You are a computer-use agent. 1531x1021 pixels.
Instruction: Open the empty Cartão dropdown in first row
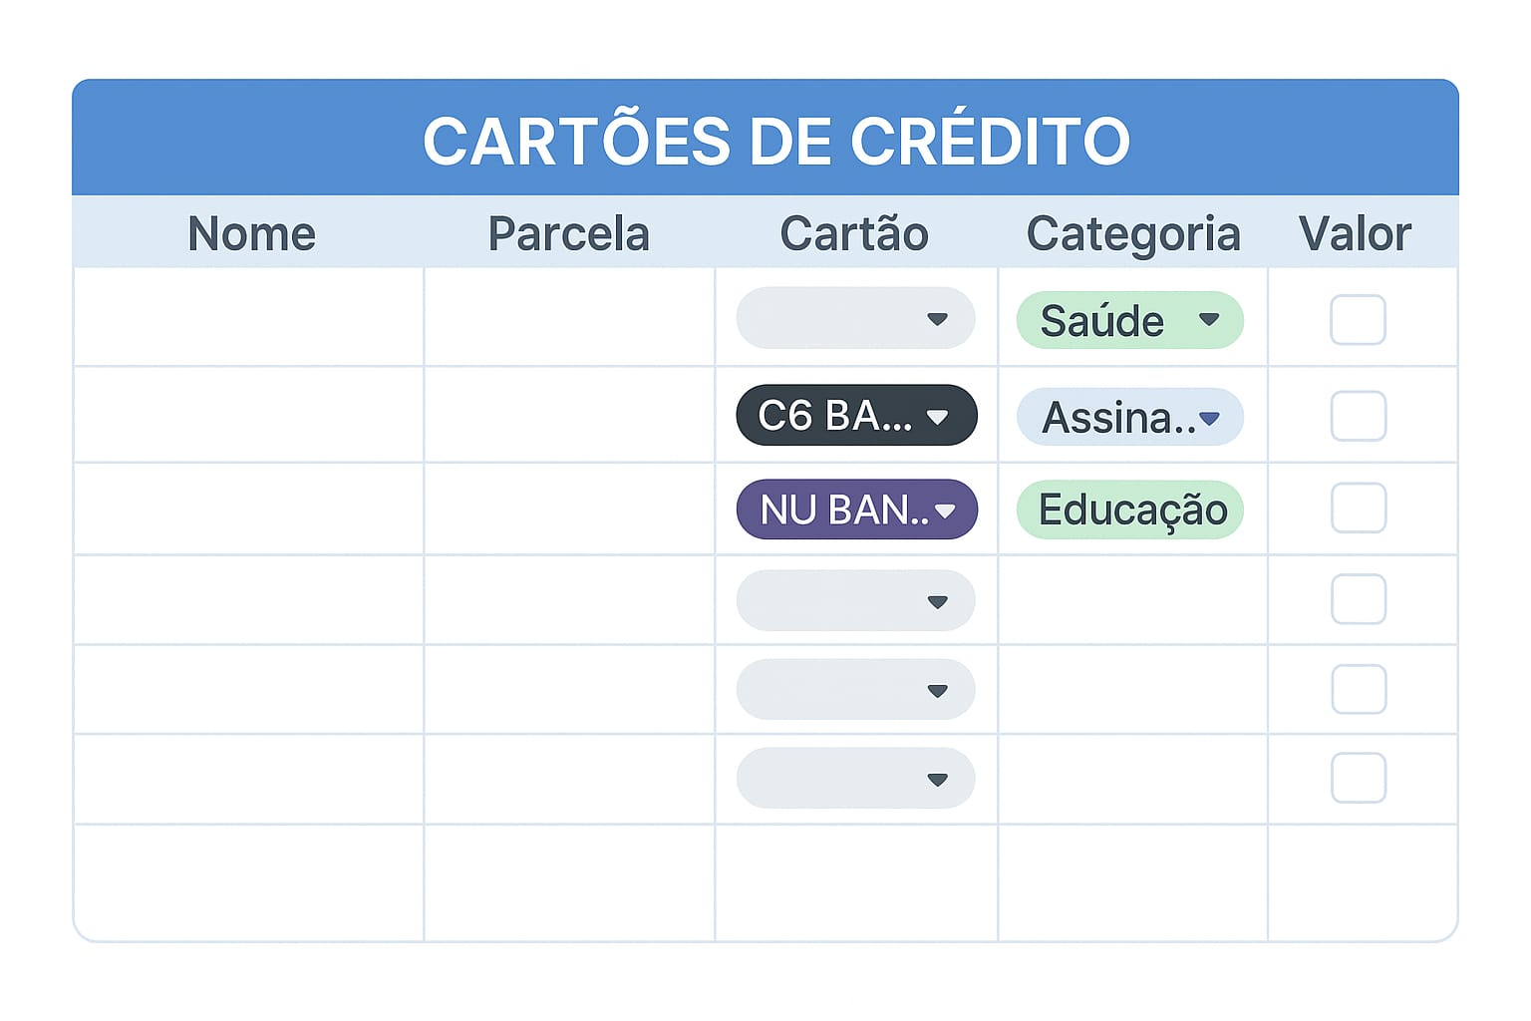coord(855,319)
